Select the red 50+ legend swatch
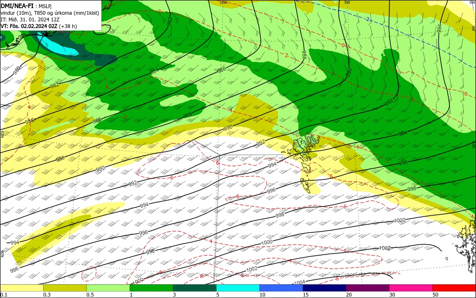 tap(454, 288)
